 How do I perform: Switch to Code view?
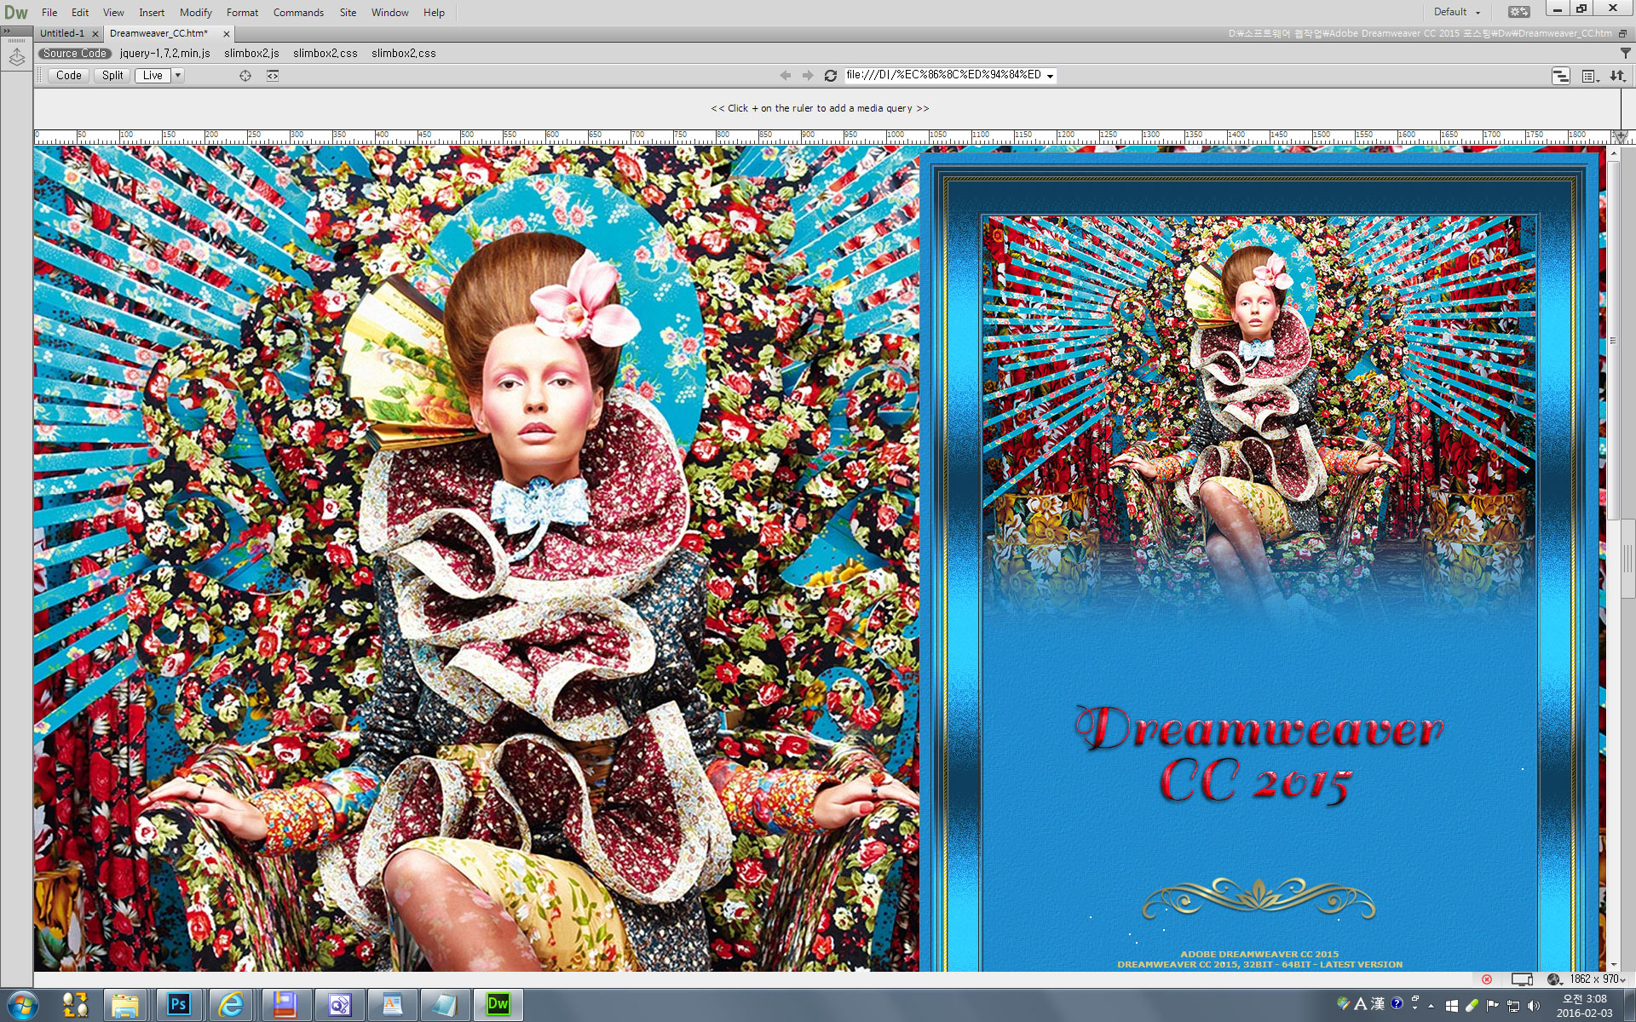tap(69, 76)
